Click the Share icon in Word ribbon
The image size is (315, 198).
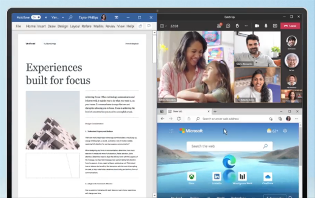click(140, 26)
